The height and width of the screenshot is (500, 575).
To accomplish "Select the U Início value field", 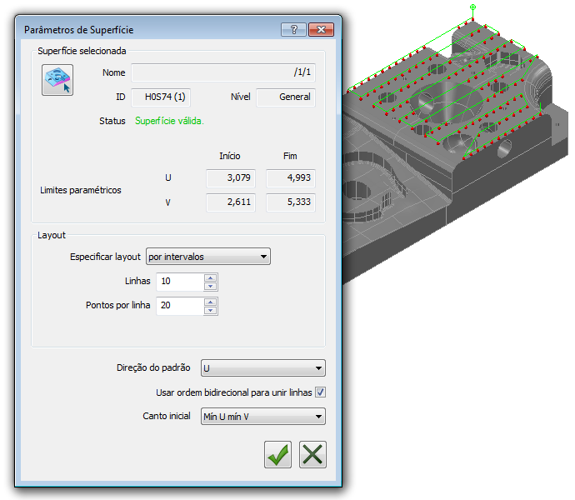I will point(231,177).
